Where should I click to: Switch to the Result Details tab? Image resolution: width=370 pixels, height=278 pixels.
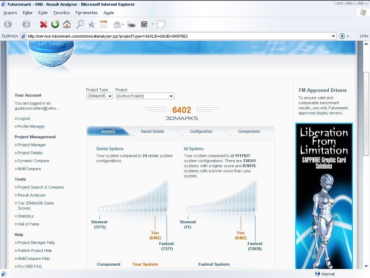click(x=152, y=131)
